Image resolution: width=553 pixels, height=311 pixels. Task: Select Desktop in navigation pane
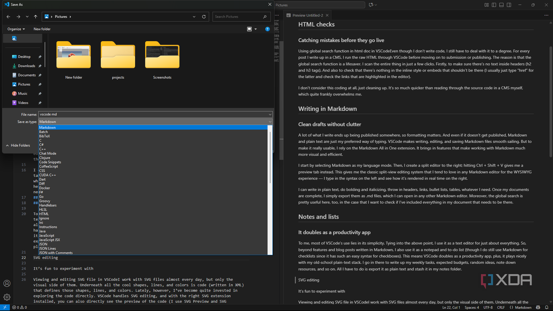(24, 57)
